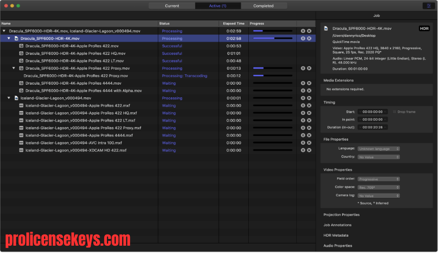Viewport: 438px width, 253px height.
Task: Pause the top batch job row
Action: click(303, 31)
